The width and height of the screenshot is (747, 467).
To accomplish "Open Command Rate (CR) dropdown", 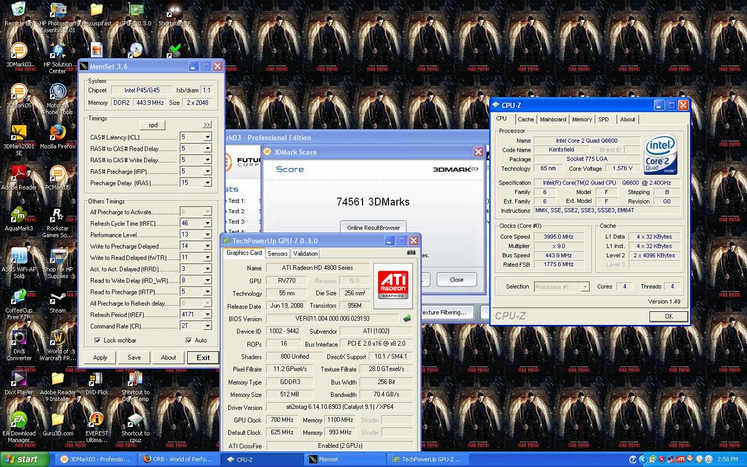I will [207, 326].
